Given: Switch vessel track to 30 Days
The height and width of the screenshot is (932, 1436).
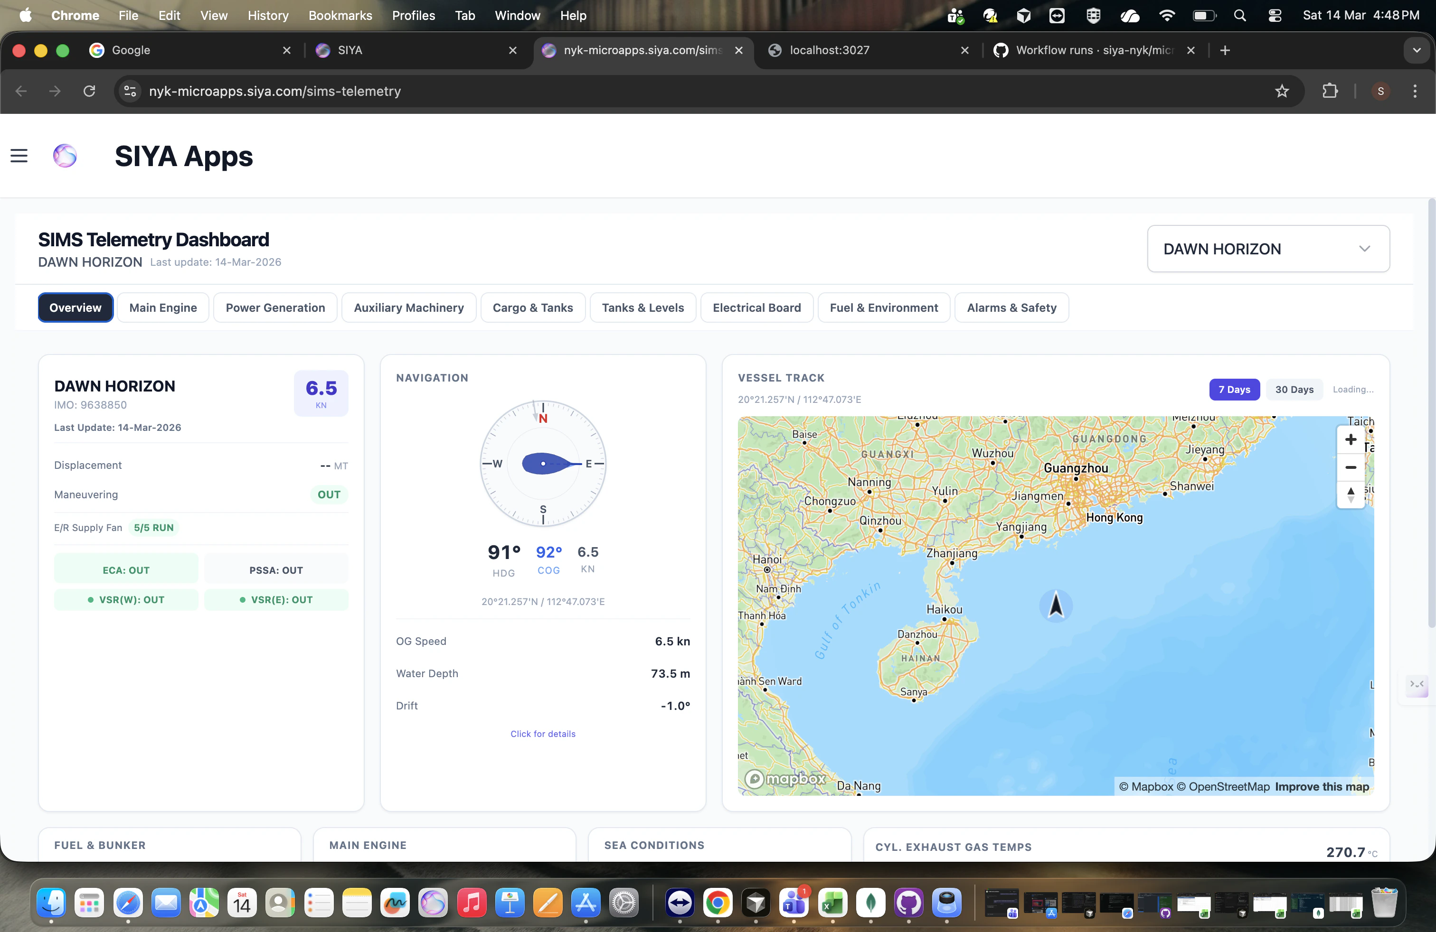Looking at the screenshot, I should click(x=1294, y=390).
